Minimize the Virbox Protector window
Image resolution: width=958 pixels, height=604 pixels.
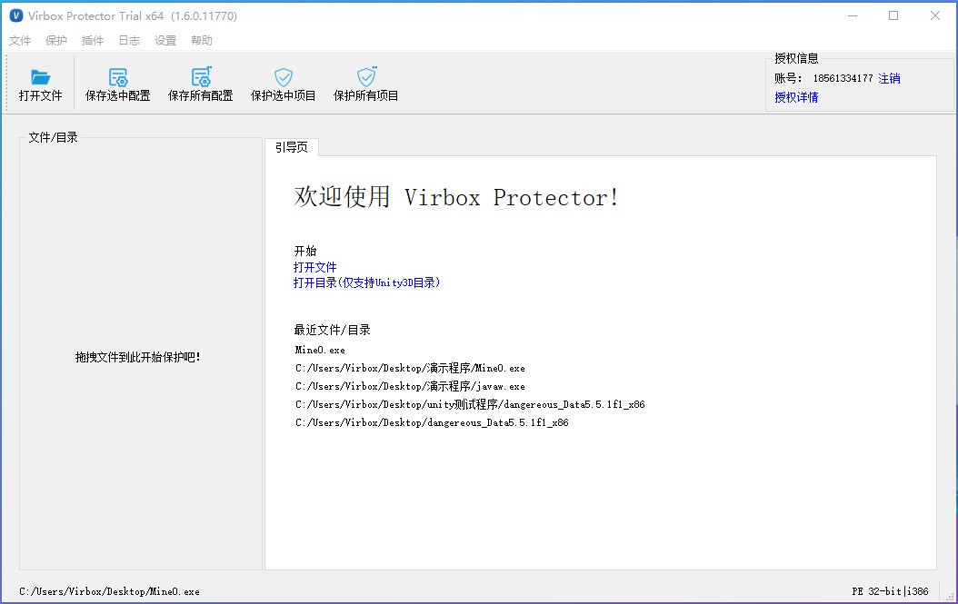853,15
